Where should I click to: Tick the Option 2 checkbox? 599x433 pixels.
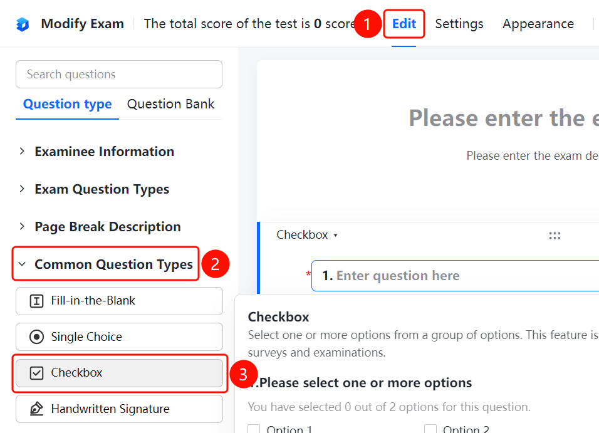pos(430,429)
